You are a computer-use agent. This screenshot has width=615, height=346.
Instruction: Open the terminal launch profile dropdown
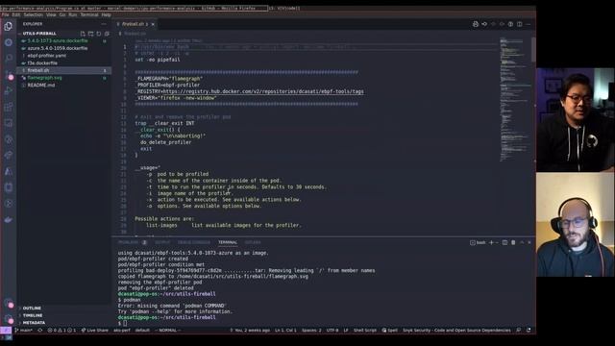coord(497,243)
